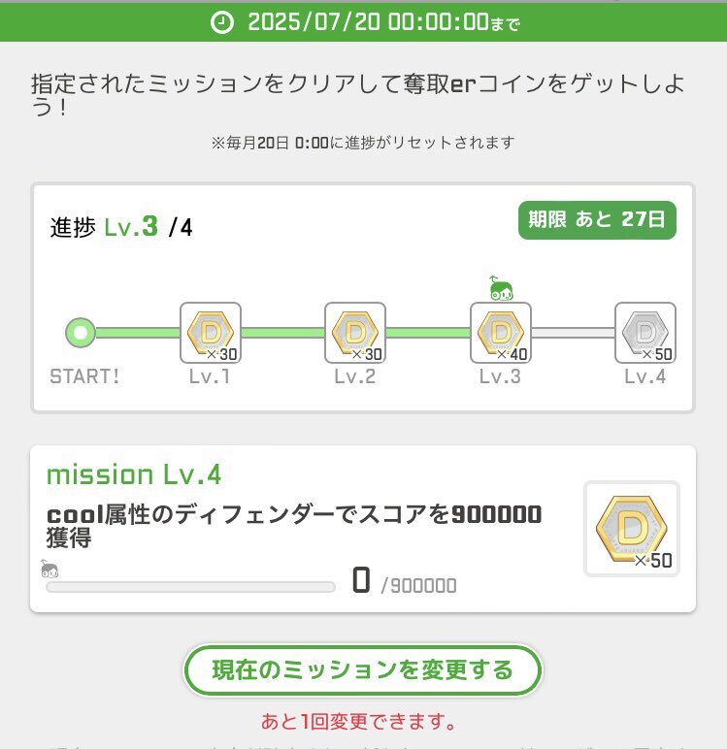The height and width of the screenshot is (749, 727).
Task: Click the Lv.3 coin reward ×40 icon
Action: pyautogui.click(x=501, y=333)
